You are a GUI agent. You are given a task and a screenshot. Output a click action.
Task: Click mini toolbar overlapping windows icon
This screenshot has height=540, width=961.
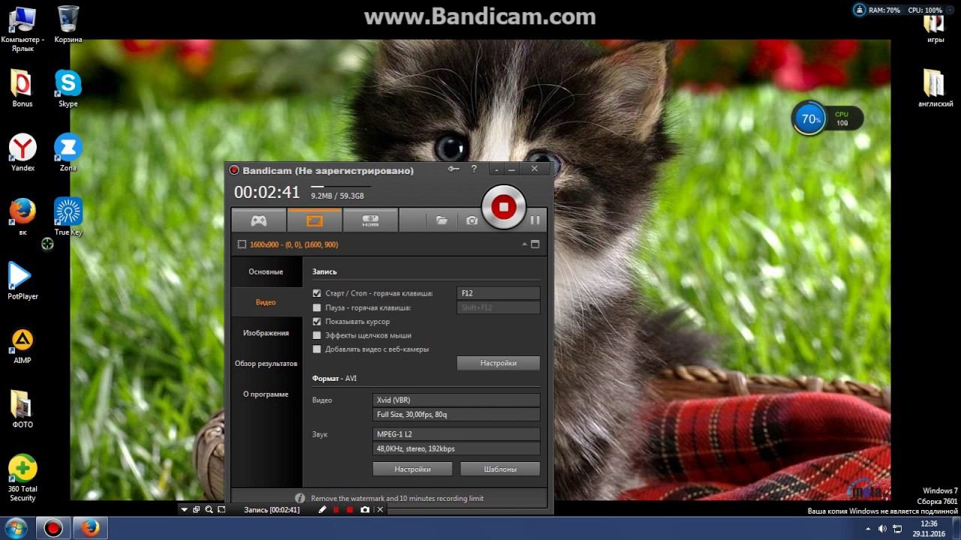click(x=197, y=510)
